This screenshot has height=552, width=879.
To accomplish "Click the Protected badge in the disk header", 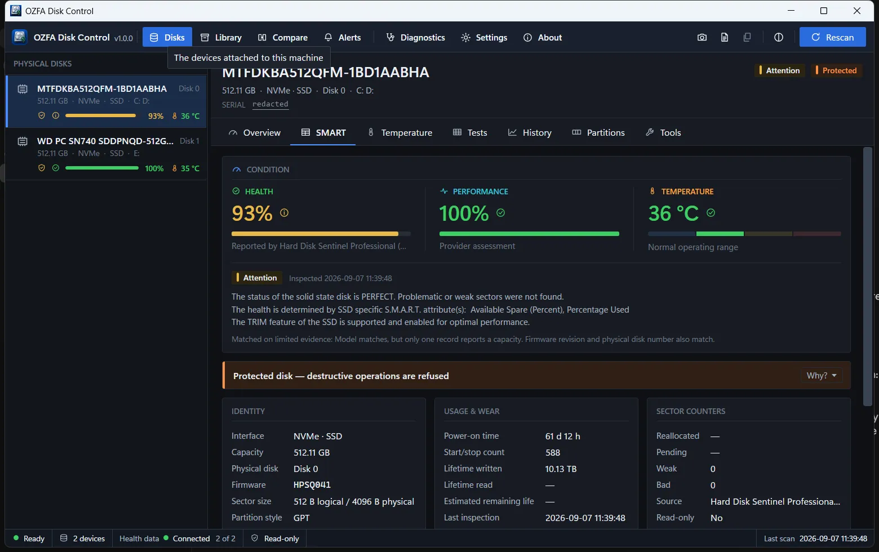I will (837, 70).
